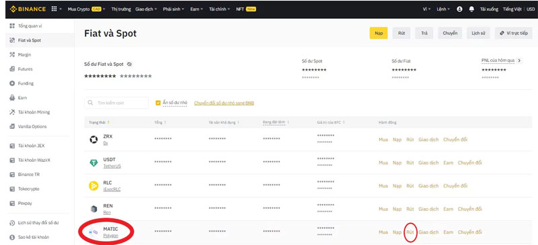Image resolution: width=538 pixels, height=245 pixels.
Task: Click the Sao kê tài khoản icon
Action: point(12,237)
